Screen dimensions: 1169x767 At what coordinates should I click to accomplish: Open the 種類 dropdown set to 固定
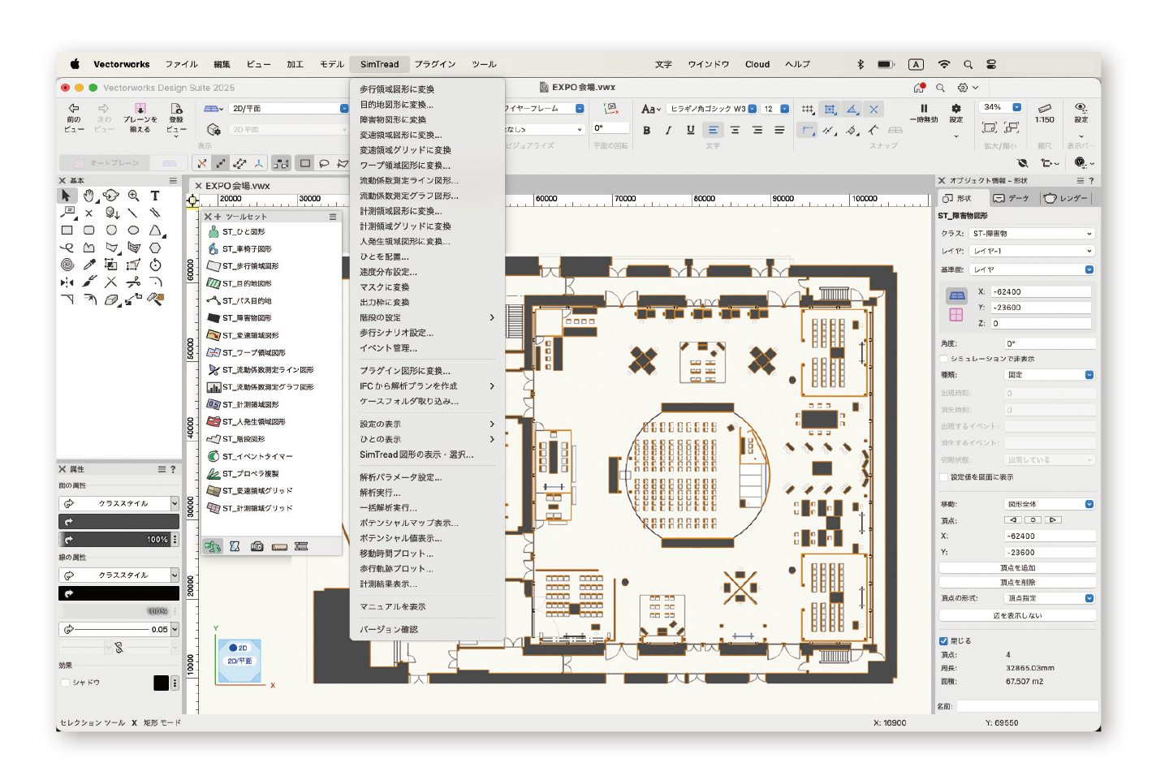pos(1050,375)
